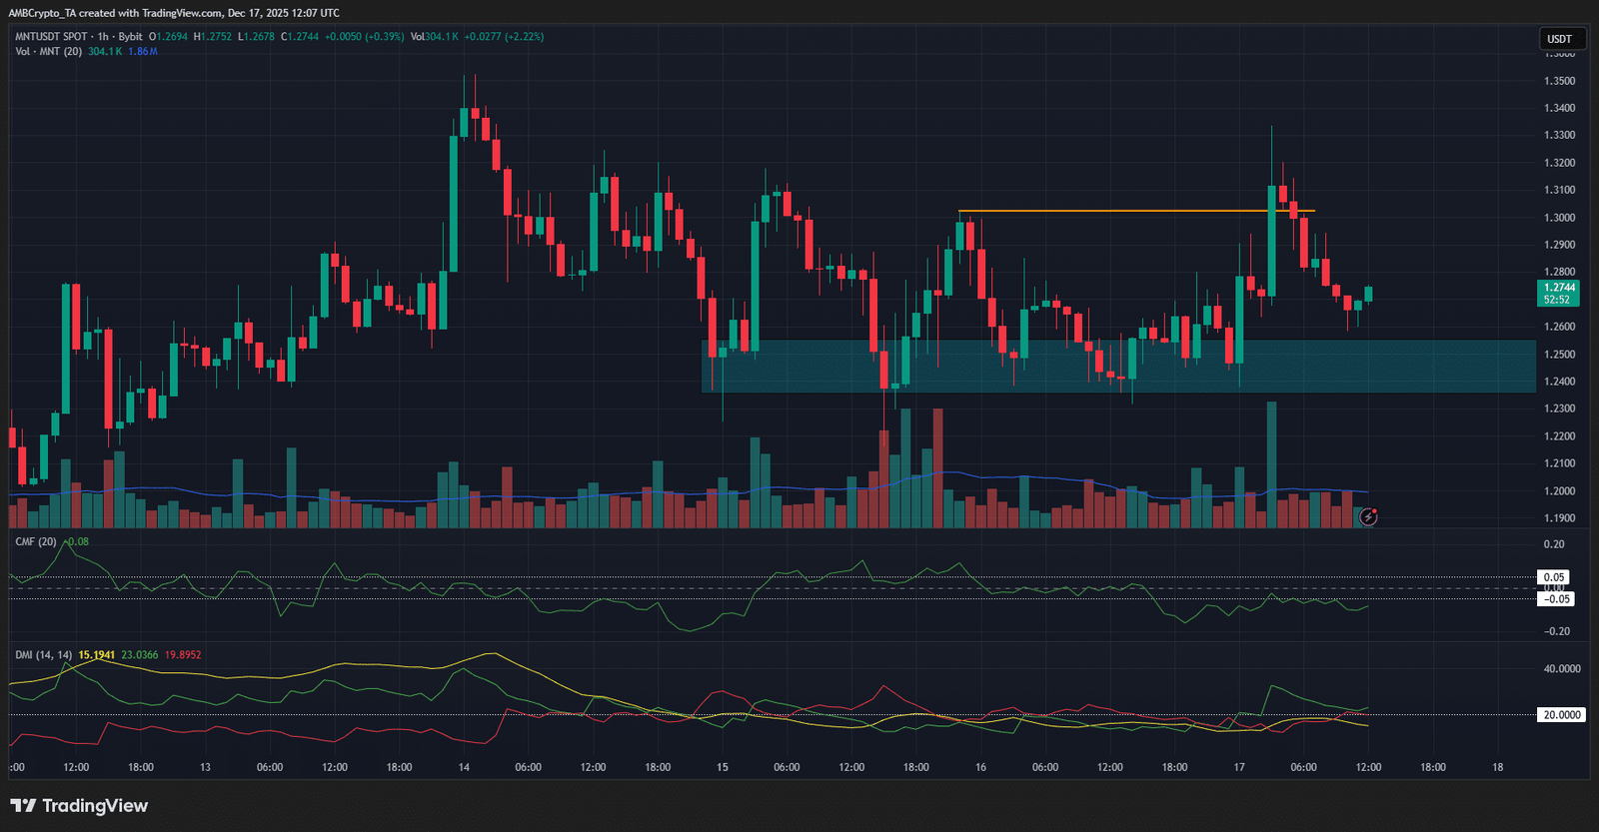Select the CMF (20) indicator legend
The image size is (1599, 832).
coord(36,541)
